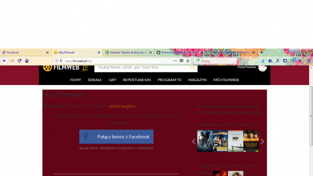The height and width of the screenshot is (176, 313).
Task: Open the second movie poster thumbnail
Action: 220,141
